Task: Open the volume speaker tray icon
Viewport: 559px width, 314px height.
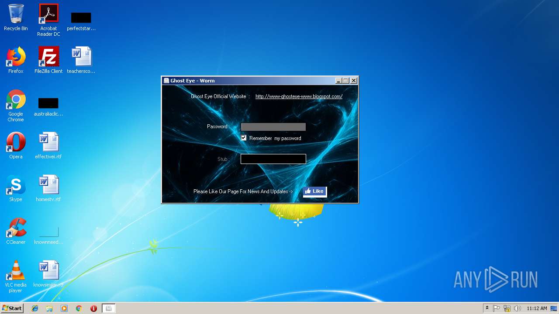Action: click(518, 308)
